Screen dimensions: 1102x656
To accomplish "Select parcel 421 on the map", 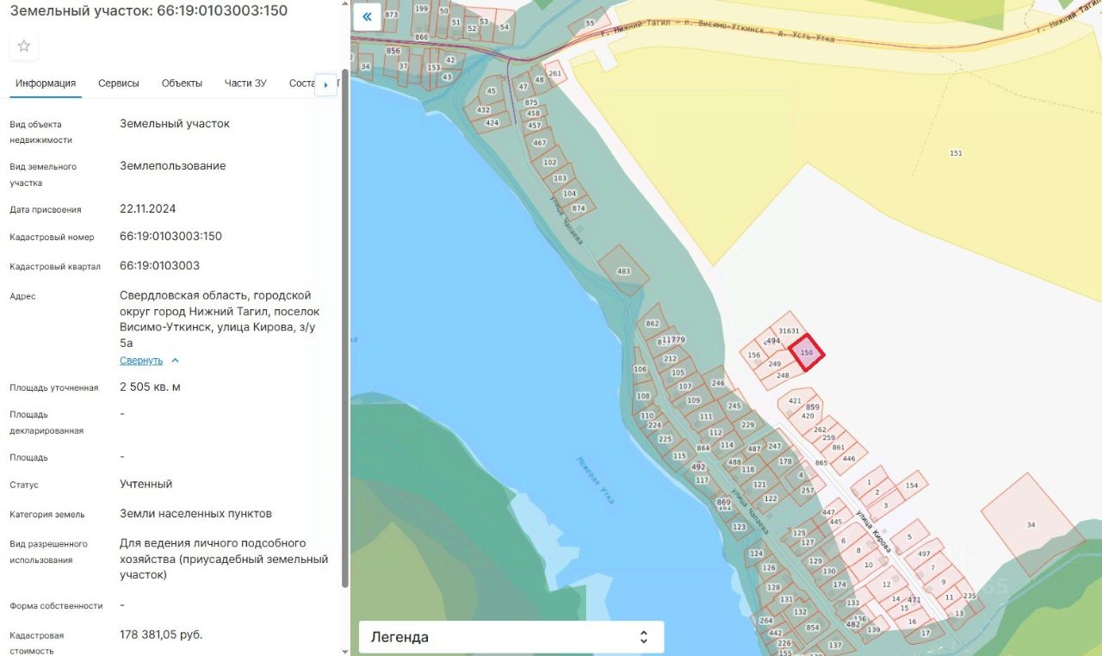I will [x=796, y=401].
